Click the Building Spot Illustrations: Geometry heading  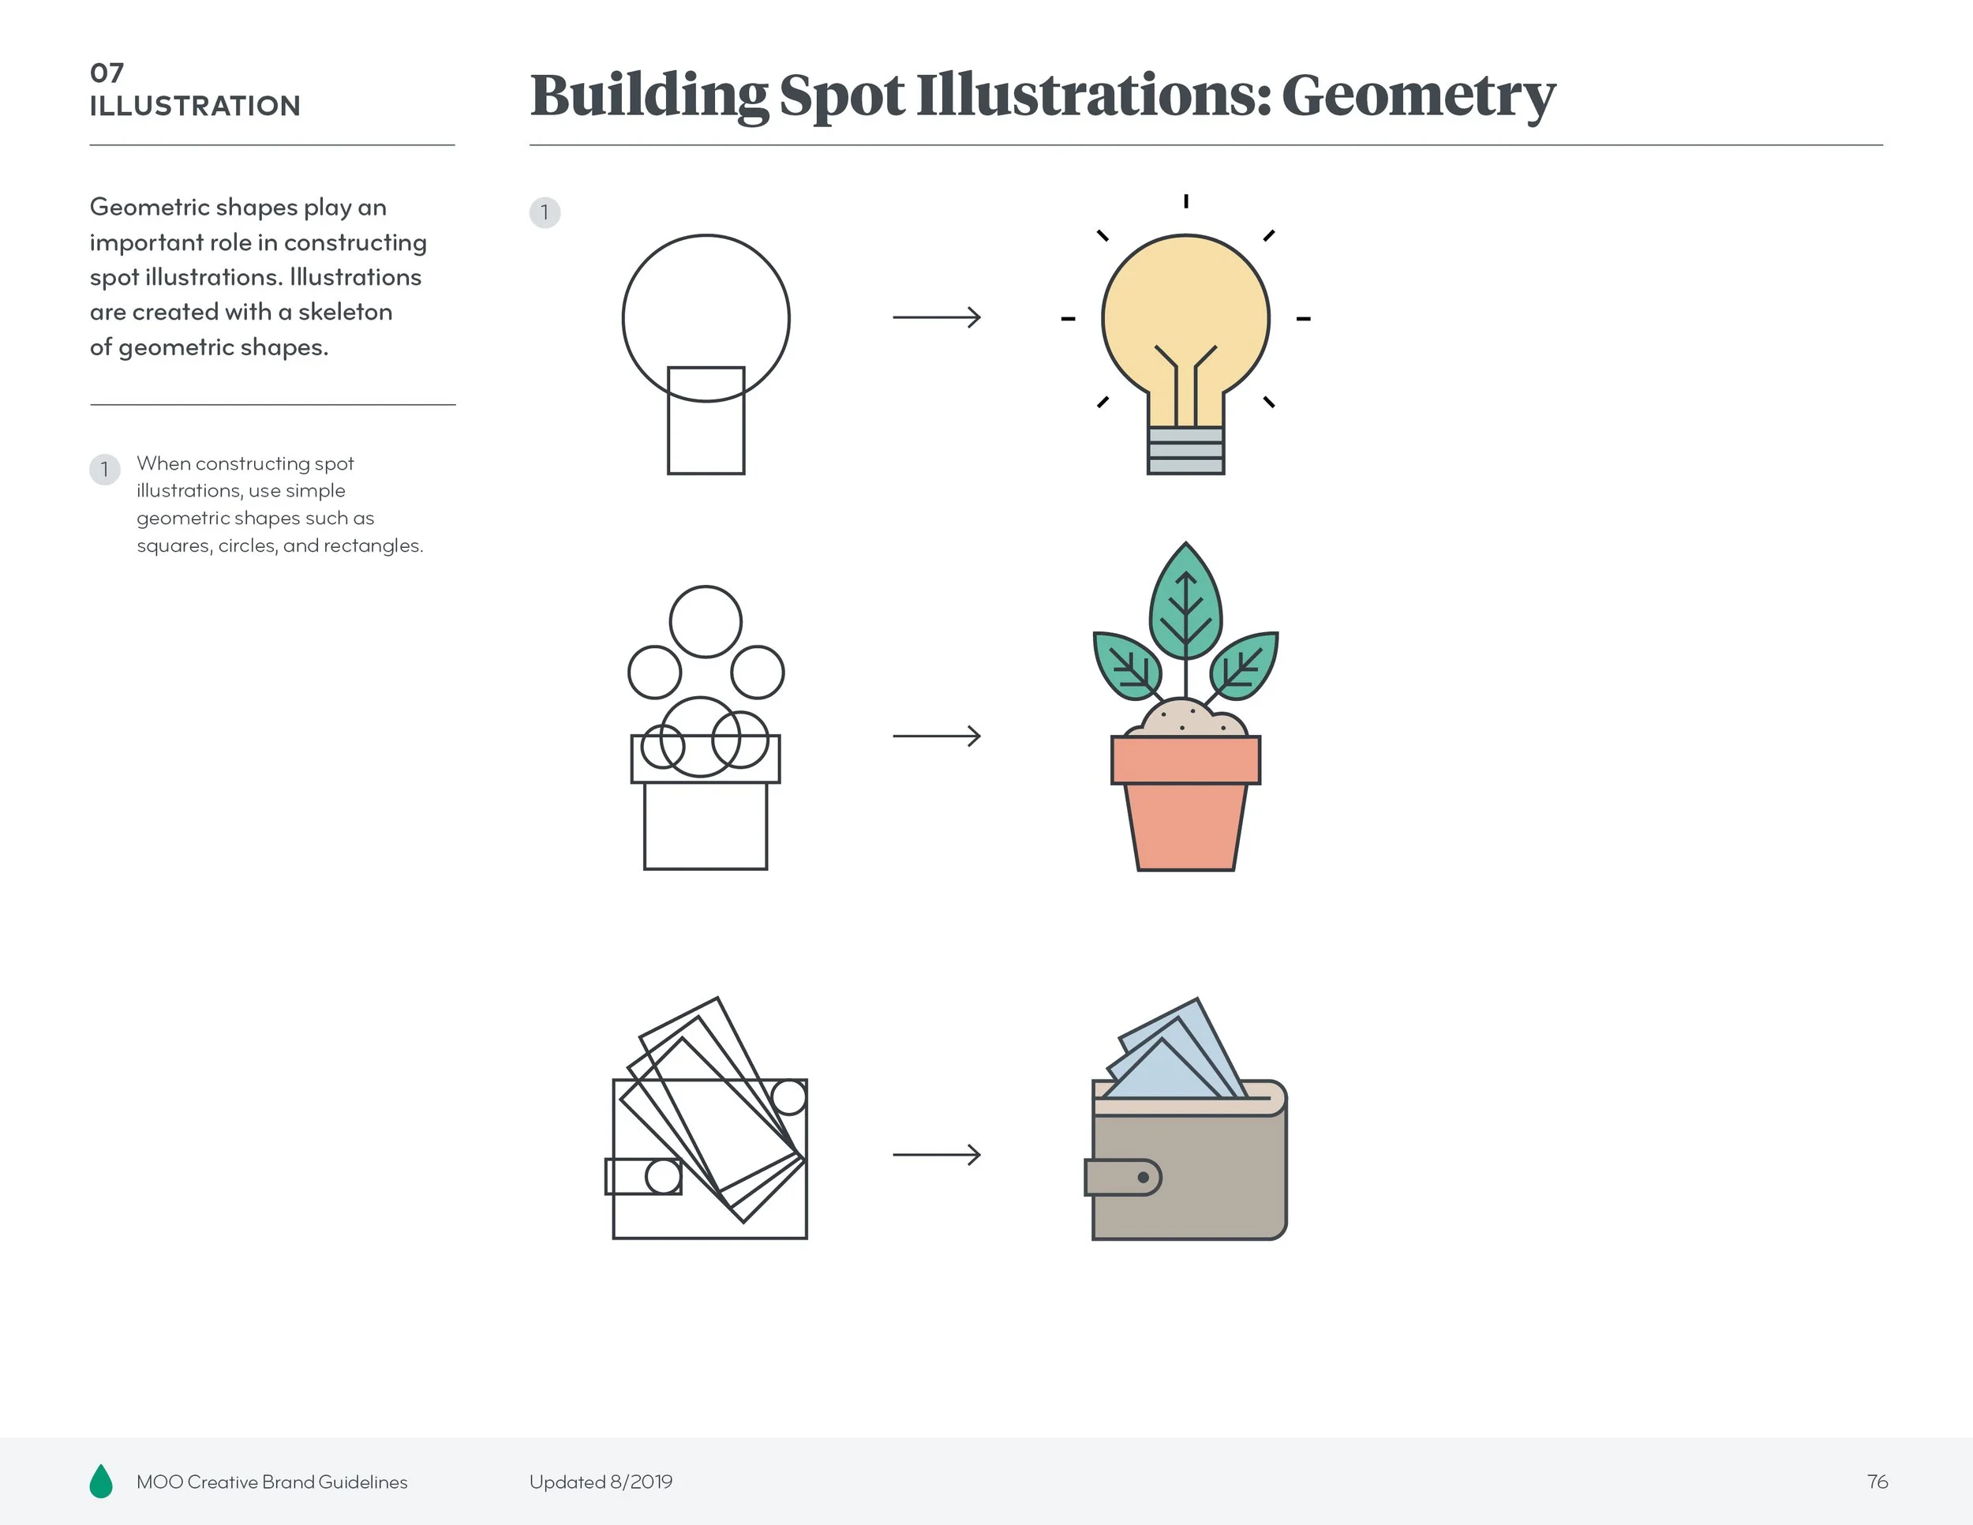click(1042, 95)
